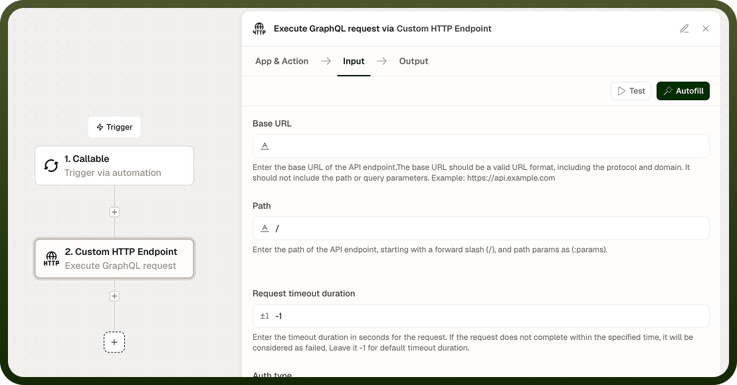Click the number type icon in timeout field
The height and width of the screenshot is (385, 737).
click(264, 316)
